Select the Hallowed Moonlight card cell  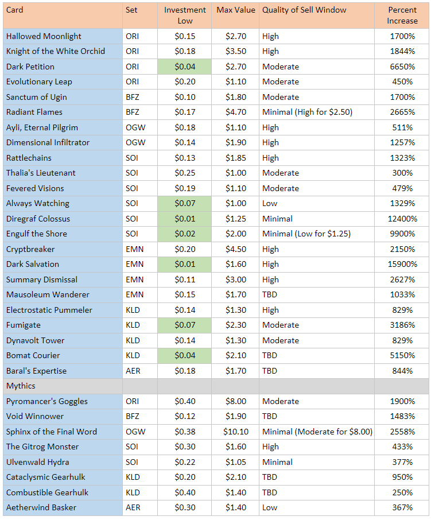point(62,36)
